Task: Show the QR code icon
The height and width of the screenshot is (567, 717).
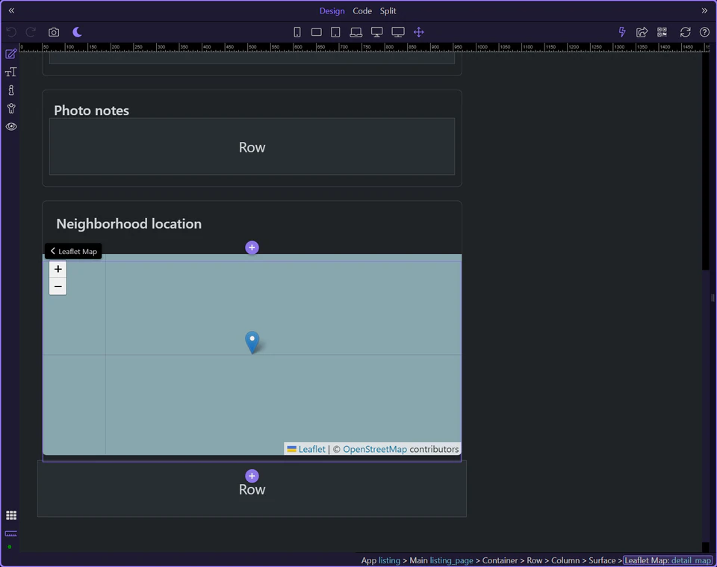Action: (x=662, y=32)
